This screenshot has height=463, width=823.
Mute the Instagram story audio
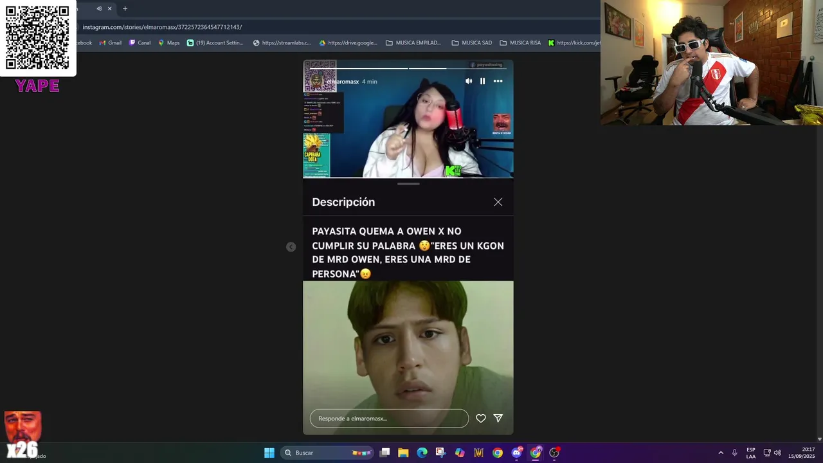(469, 81)
